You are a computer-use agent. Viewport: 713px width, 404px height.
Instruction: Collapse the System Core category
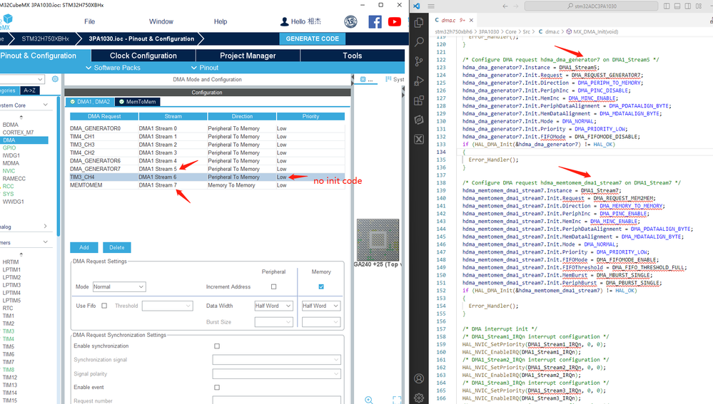tap(45, 105)
